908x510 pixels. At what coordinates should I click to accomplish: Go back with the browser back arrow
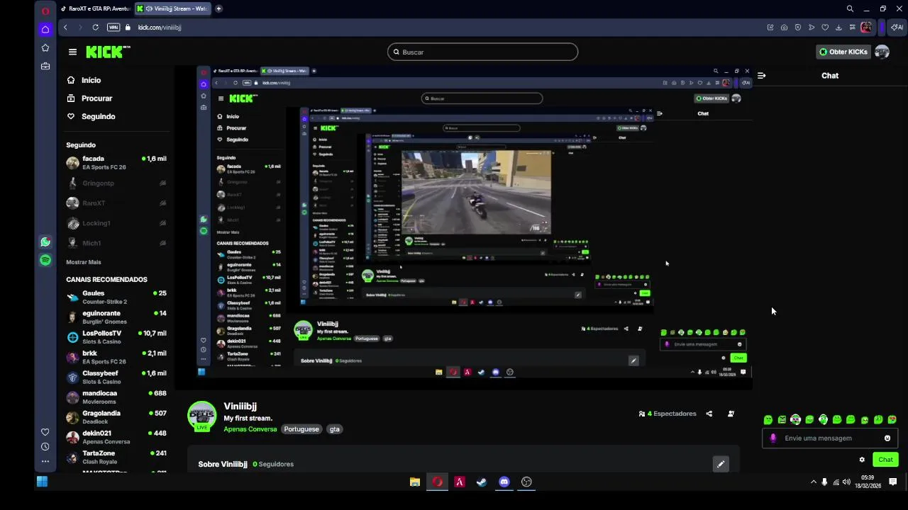coord(65,28)
